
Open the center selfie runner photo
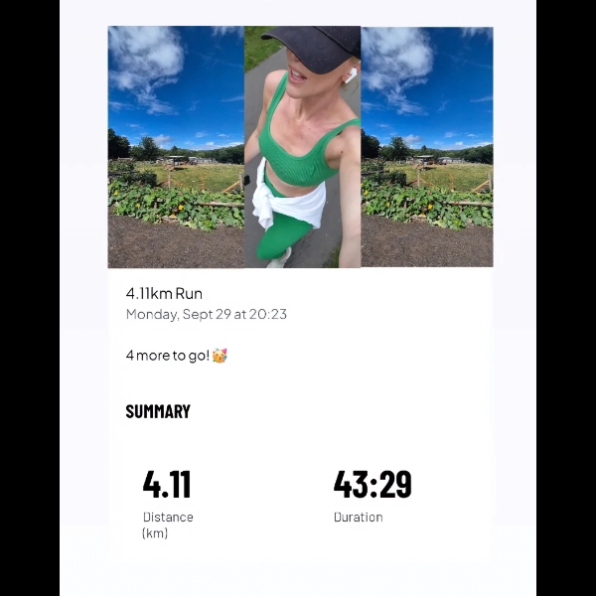[x=303, y=147]
